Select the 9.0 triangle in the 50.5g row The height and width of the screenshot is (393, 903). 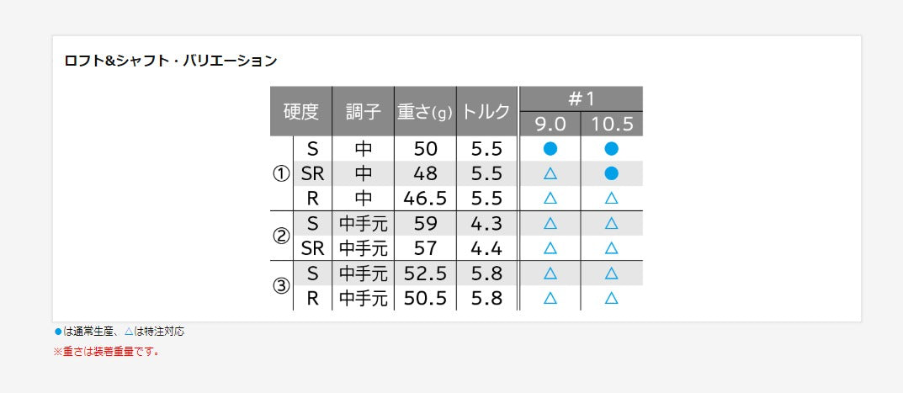click(550, 298)
